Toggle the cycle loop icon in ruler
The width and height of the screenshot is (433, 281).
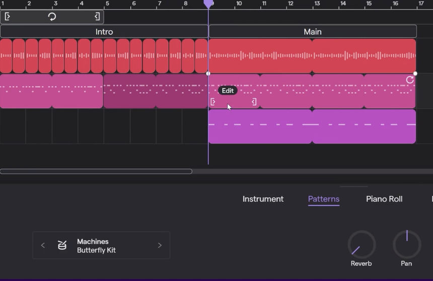click(52, 17)
